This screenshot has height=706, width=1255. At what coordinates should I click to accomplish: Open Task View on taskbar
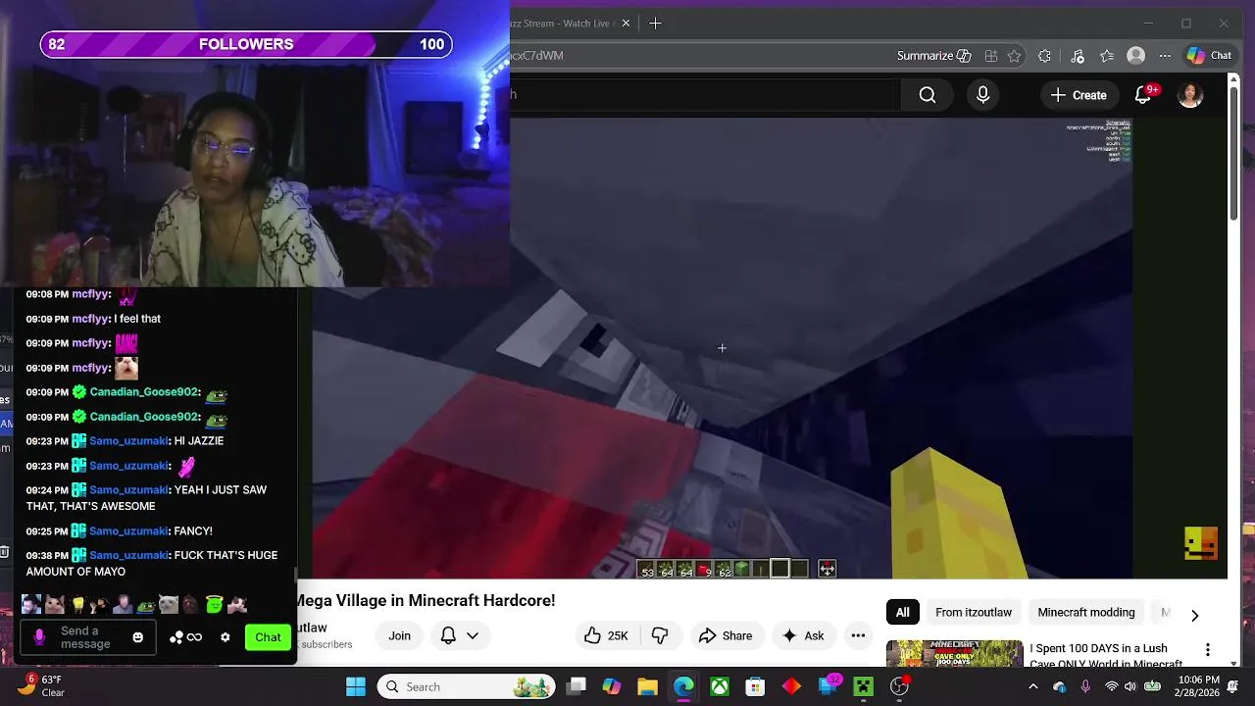tap(576, 686)
